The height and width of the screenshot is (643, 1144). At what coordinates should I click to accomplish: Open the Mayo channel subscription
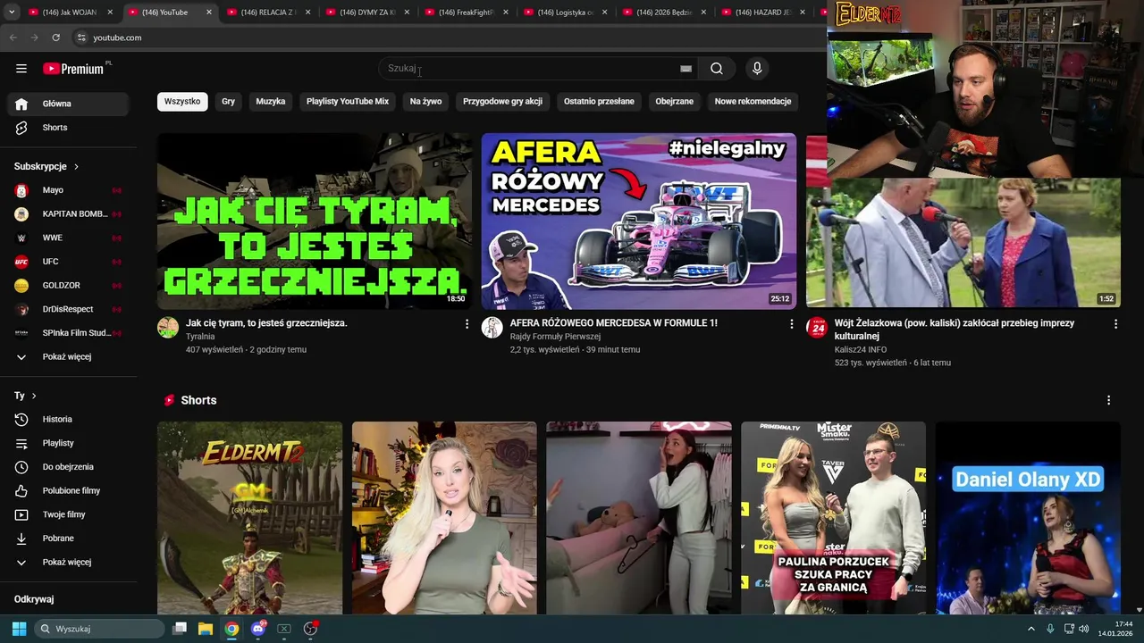click(x=70, y=190)
